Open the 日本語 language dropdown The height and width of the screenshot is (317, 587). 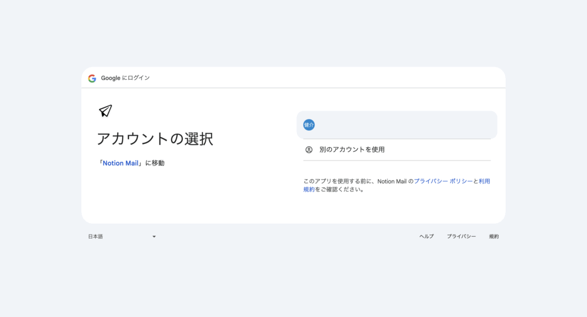122,236
